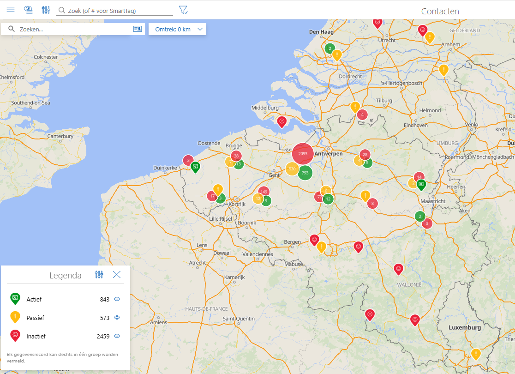
Task: Click the yellow 530 cluster marker
Action: pyautogui.click(x=292, y=169)
